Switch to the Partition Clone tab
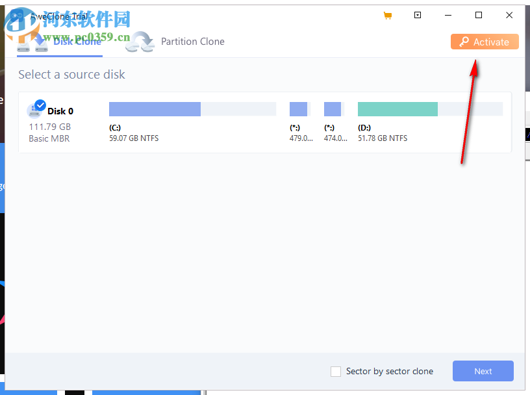The height and width of the screenshot is (395, 530). 192,41
